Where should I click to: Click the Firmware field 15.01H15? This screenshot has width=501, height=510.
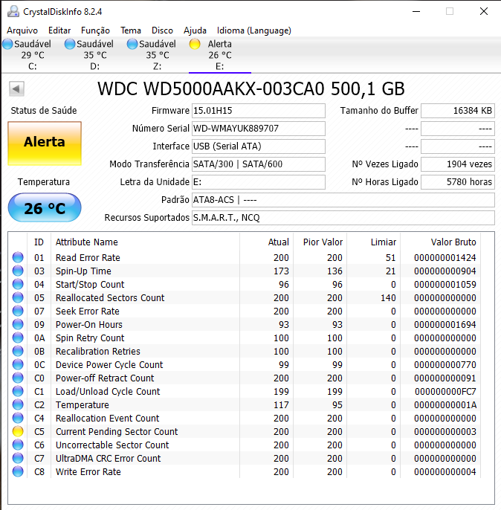[259, 111]
